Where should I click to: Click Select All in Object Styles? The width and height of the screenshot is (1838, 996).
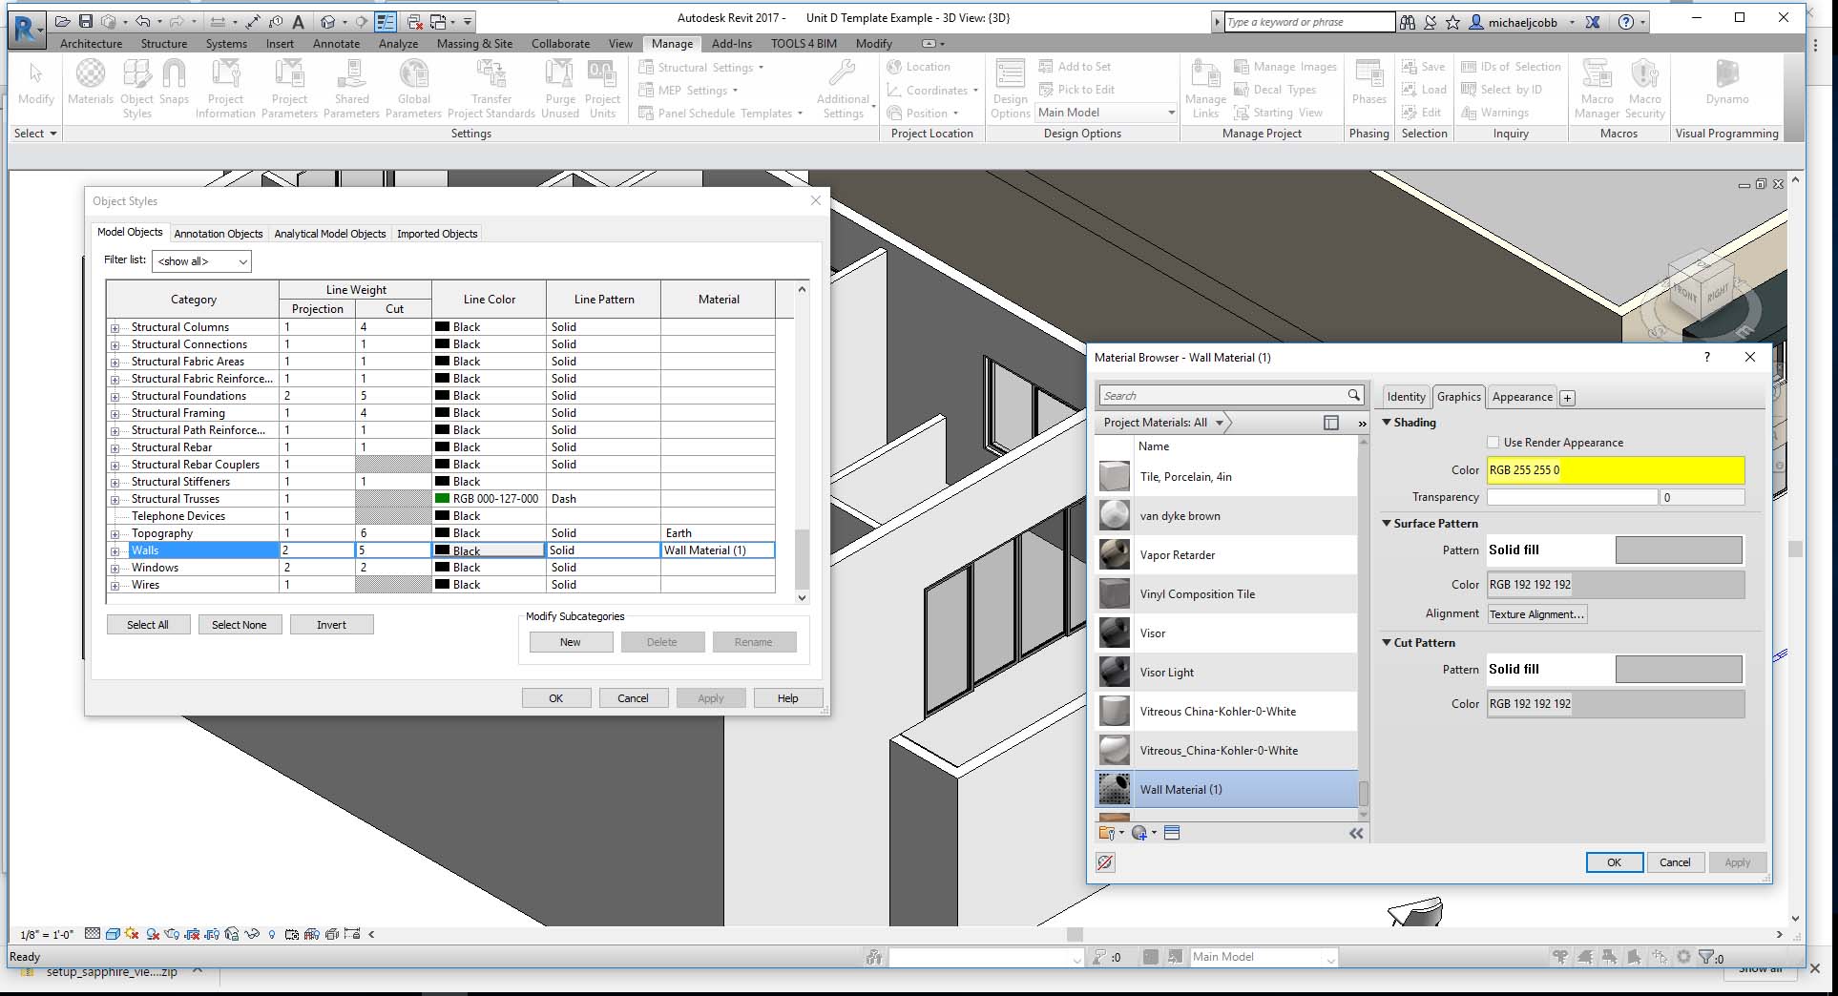(x=148, y=625)
